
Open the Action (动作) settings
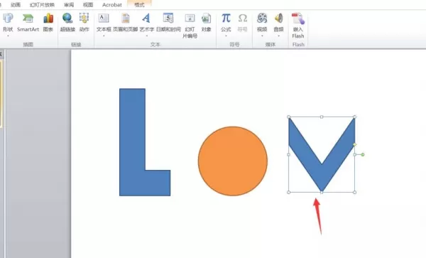click(84, 23)
